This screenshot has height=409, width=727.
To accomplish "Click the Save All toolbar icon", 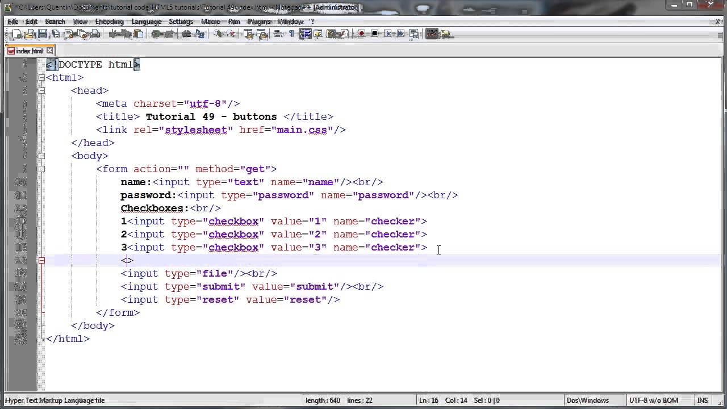I will click(x=56, y=34).
